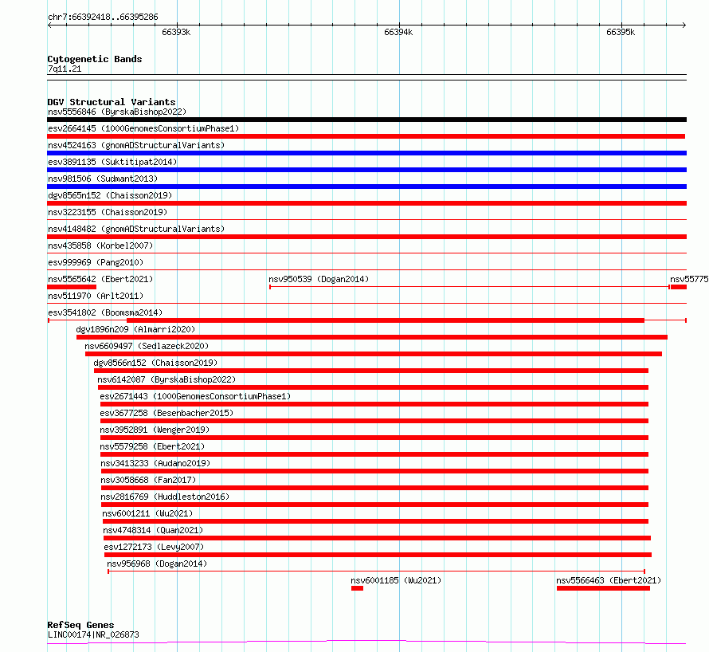The width and height of the screenshot is (709, 652).
Task: Click nsv3413233 (Audano2019) label
Action: coord(155,463)
